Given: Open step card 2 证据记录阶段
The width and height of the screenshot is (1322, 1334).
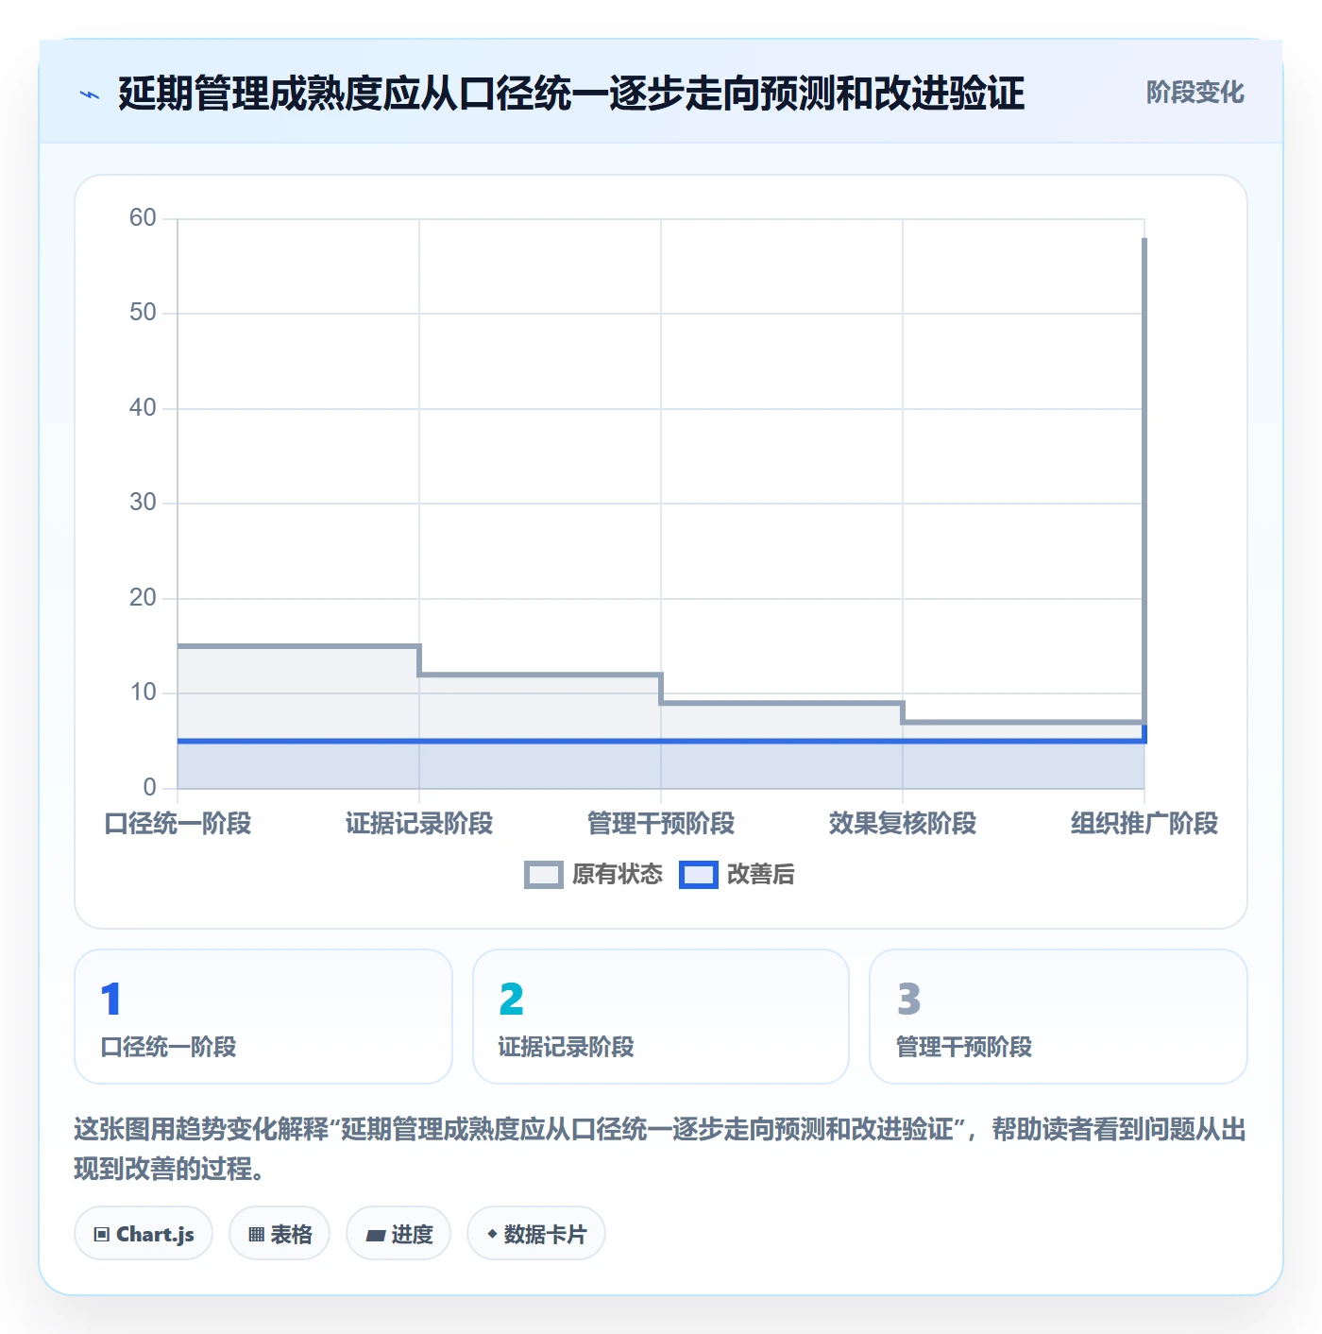Looking at the screenshot, I should [x=661, y=1017].
